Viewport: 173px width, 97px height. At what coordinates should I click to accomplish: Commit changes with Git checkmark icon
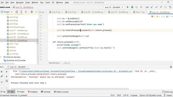pos(156,7)
